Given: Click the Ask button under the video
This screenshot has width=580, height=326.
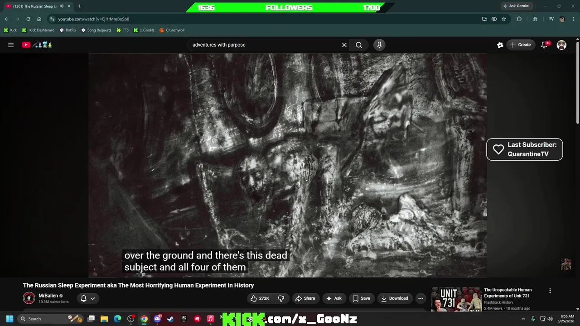Looking at the screenshot, I should tap(333, 298).
